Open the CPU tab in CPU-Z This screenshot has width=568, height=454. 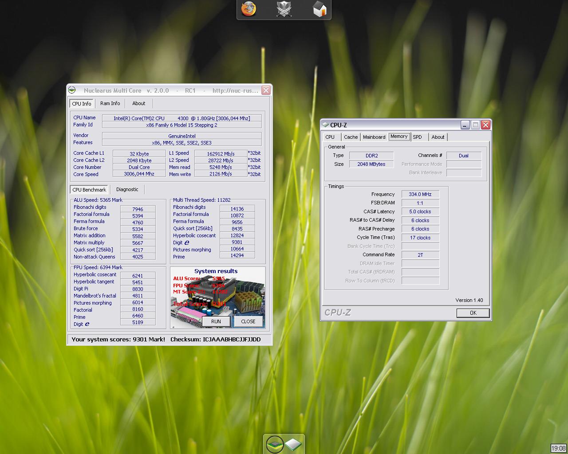pyautogui.click(x=330, y=137)
